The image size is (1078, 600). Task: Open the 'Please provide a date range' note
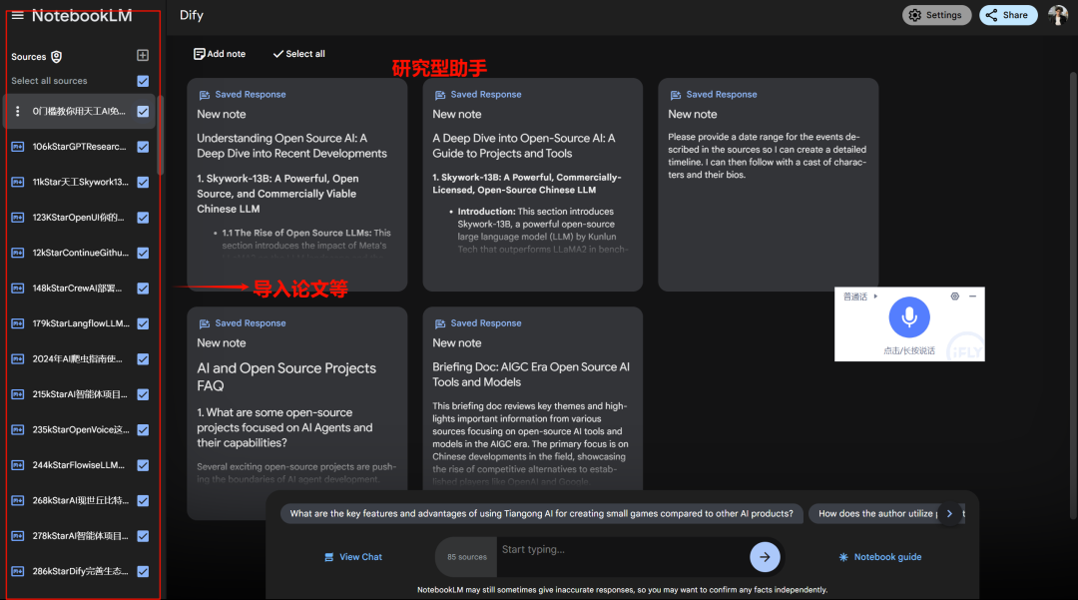click(768, 184)
